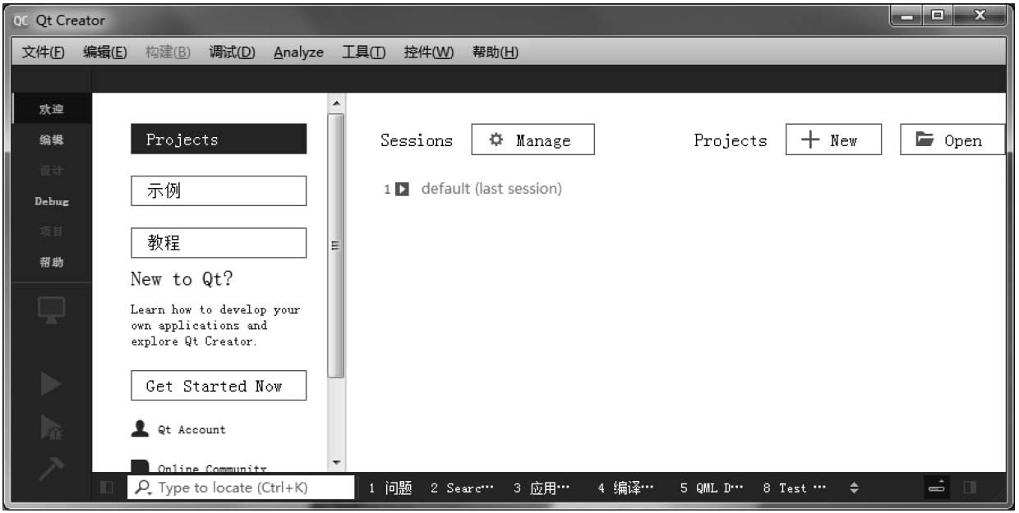This screenshot has width=1019, height=513.
Task: Click the locator magnifier icon
Action: (x=144, y=488)
